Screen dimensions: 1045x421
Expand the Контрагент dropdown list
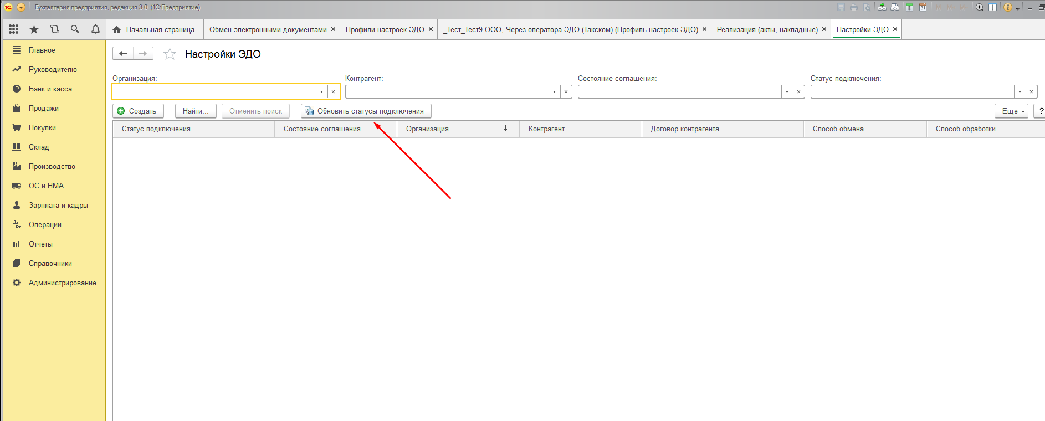tap(554, 91)
